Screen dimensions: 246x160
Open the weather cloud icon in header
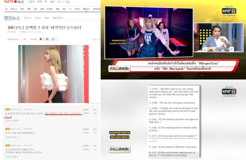[68, 2]
